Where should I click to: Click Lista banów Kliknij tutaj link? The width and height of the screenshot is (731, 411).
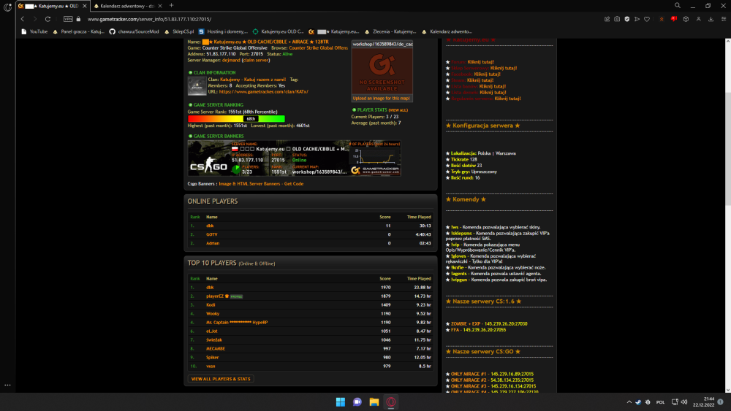(492, 86)
